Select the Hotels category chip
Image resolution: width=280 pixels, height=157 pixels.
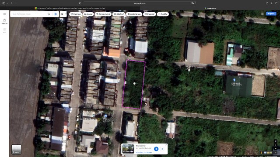(88, 14)
